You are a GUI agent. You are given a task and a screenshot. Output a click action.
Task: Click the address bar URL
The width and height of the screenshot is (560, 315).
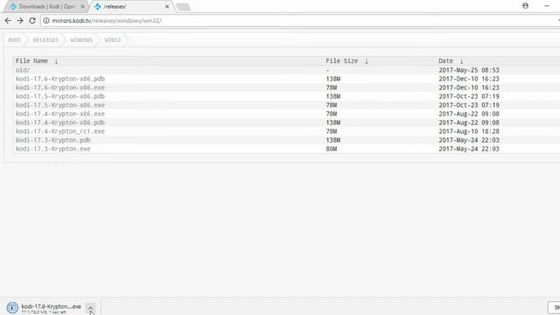tap(107, 21)
